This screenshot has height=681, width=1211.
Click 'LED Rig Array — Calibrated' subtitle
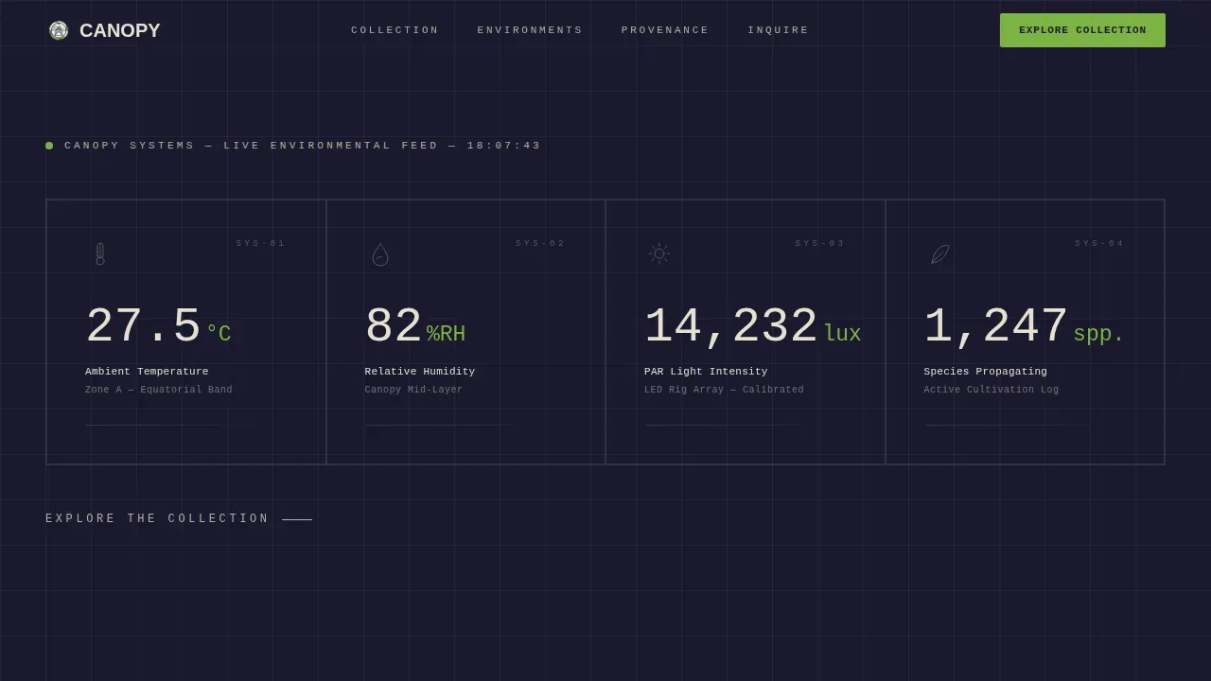[x=724, y=390]
